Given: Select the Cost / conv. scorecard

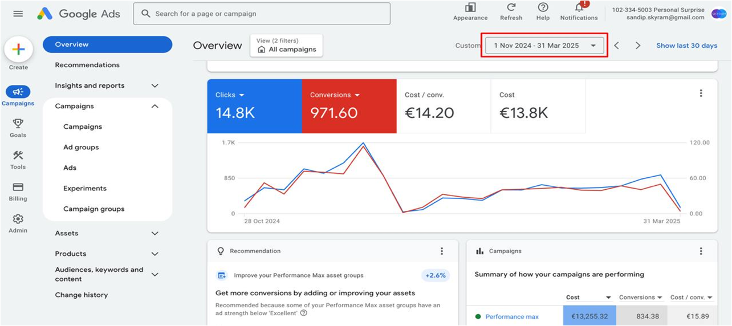Looking at the screenshot, I should [444, 106].
